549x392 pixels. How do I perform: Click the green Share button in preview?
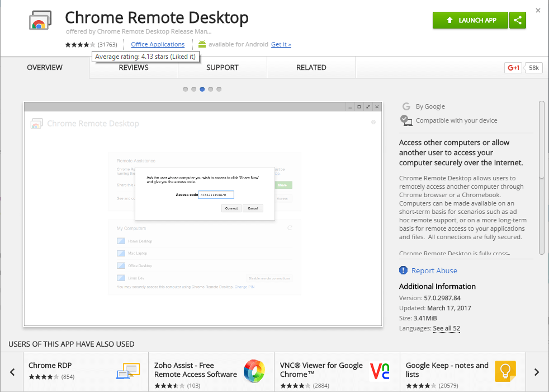click(x=282, y=185)
